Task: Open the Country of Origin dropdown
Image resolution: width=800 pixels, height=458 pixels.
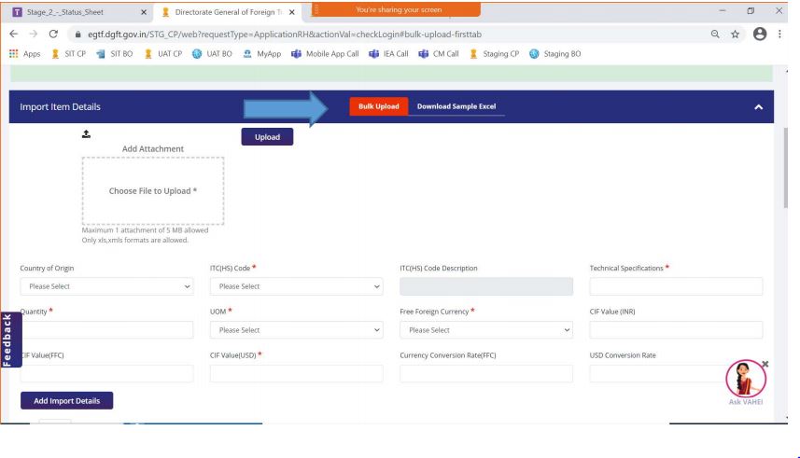Action: point(106,286)
